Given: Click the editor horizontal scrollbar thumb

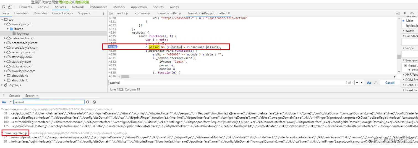Looking at the screenshot, I should 125,76.
